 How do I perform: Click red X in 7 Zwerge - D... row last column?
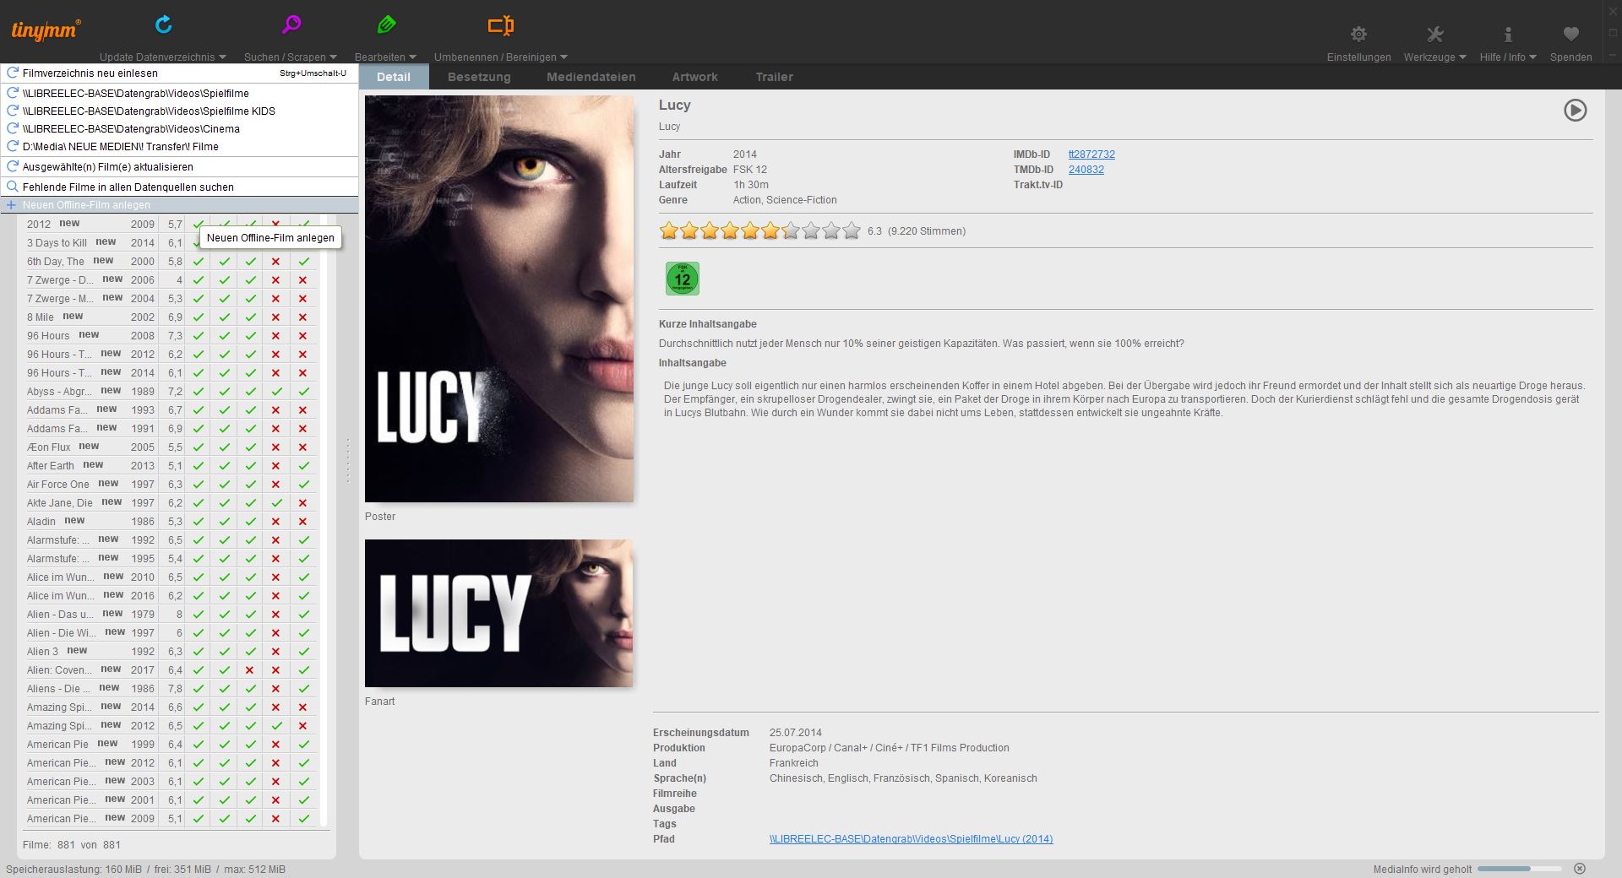click(x=302, y=279)
